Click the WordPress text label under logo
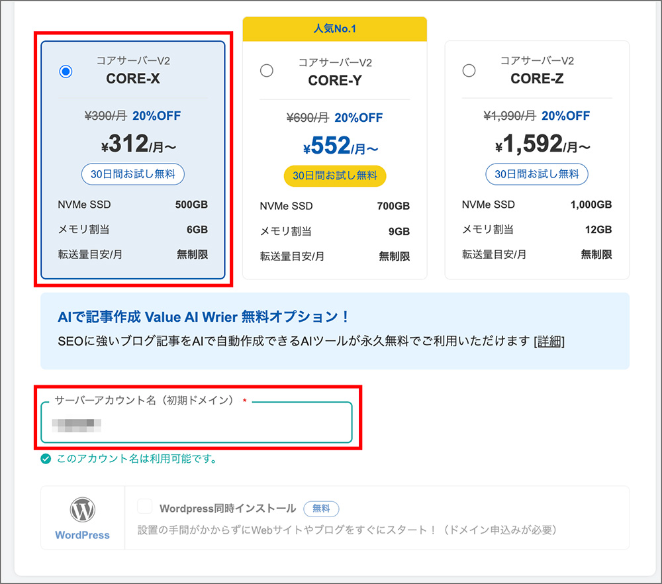 coord(82,535)
